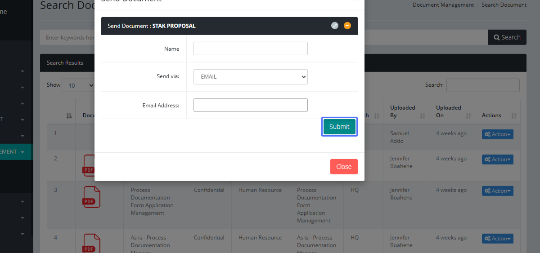Open Action dropdown for row 2
Screen dimensions: 540x253
(497, 159)
